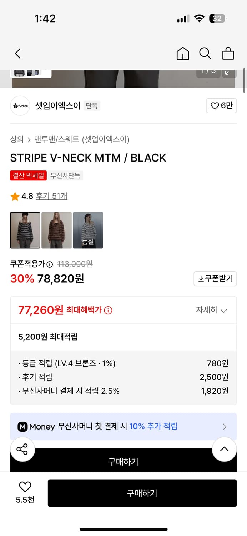Select the sold-out 품절 color thumbnail
Screen dimensions: 247x536
[88, 230]
